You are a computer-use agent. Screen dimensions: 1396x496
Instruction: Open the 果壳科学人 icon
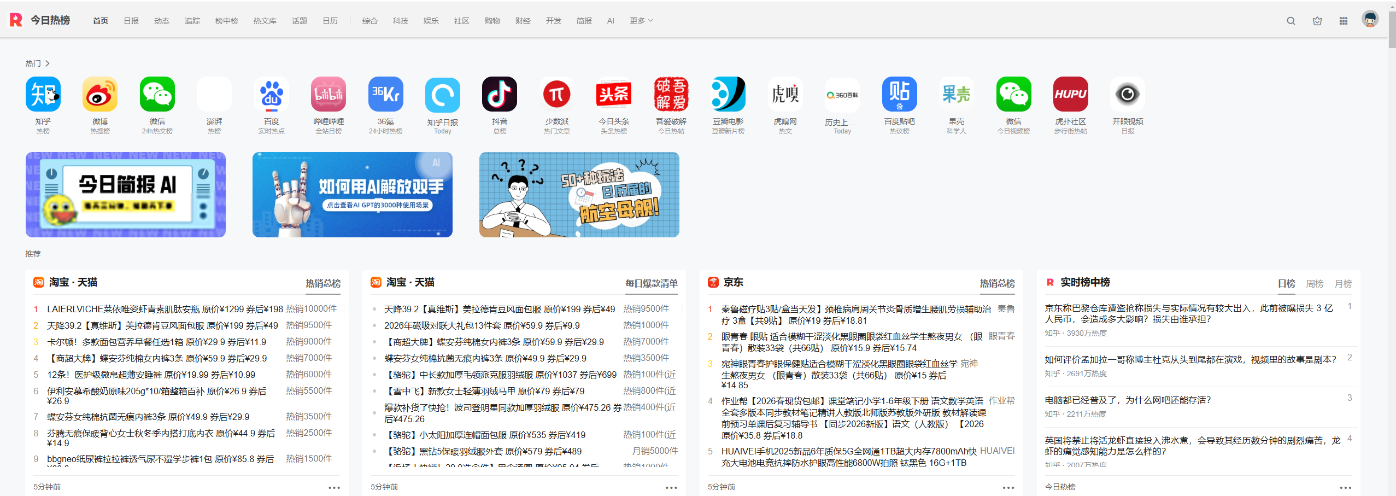[x=956, y=94]
